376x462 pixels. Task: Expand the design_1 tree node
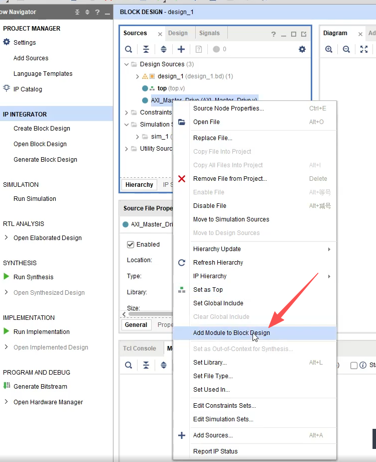(137, 77)
